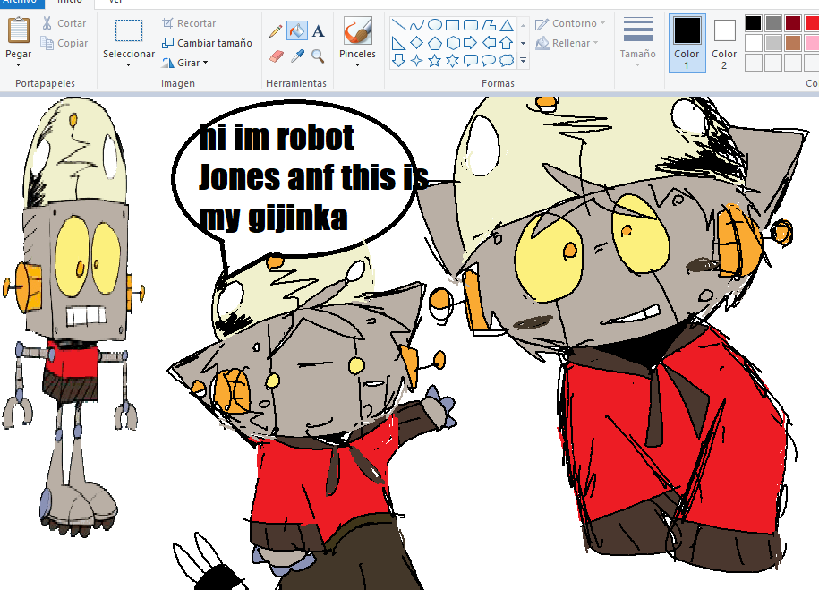Choose the Polygon shape

click(489, 24)
